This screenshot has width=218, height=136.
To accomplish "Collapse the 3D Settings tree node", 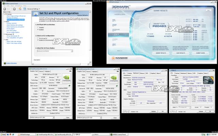I will coord(3,14).
